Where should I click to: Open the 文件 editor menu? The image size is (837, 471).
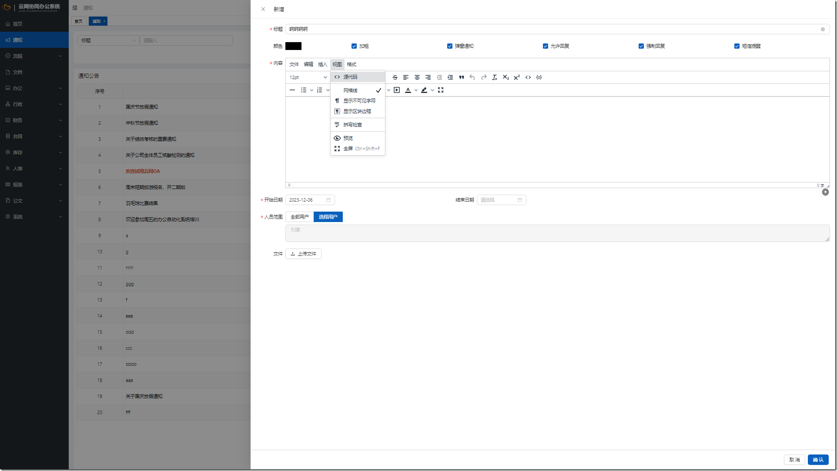(x=294, y=64)
